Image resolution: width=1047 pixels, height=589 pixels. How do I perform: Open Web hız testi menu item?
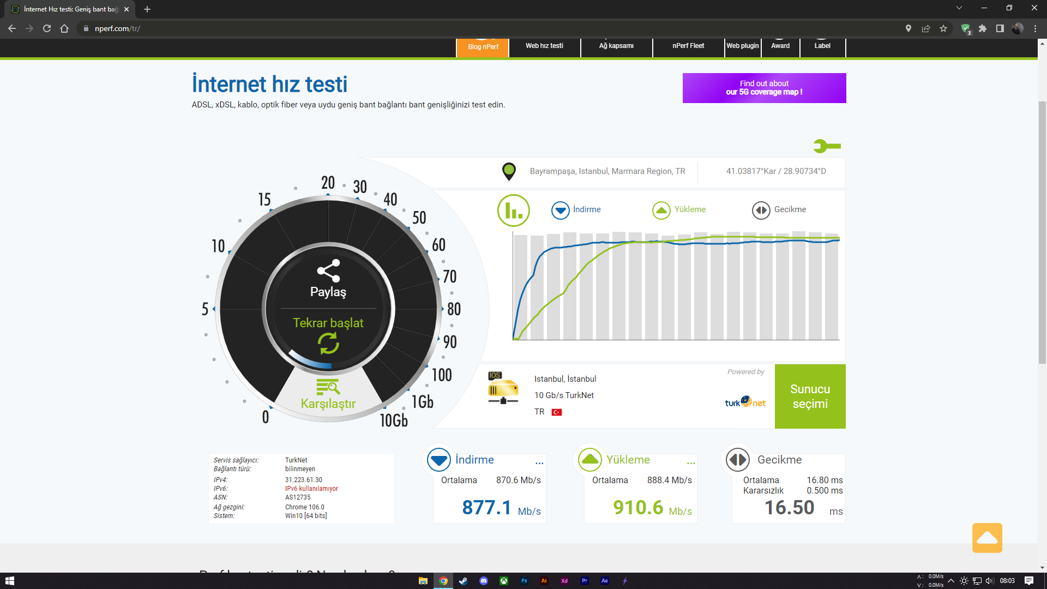pyautogui.click(x=544, y=46)
